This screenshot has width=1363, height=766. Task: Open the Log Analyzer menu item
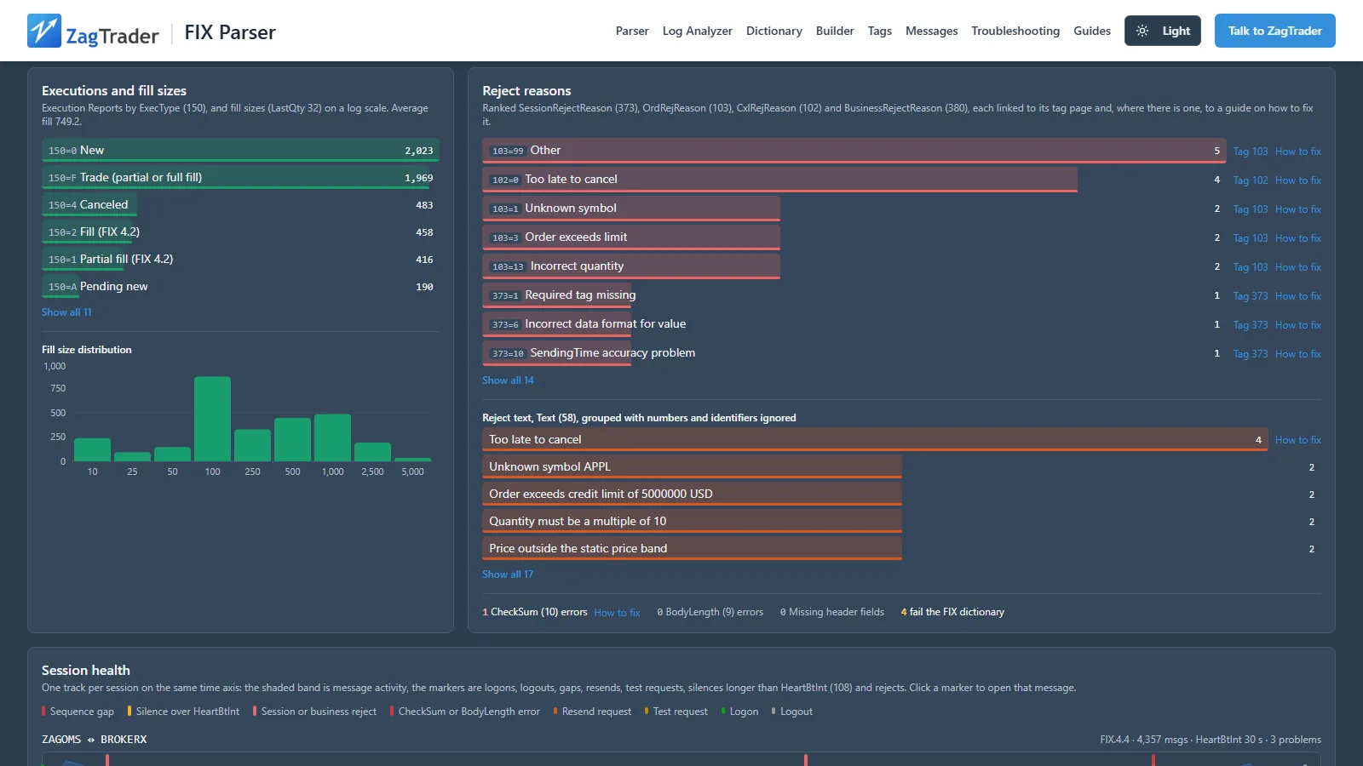[697, 31]
